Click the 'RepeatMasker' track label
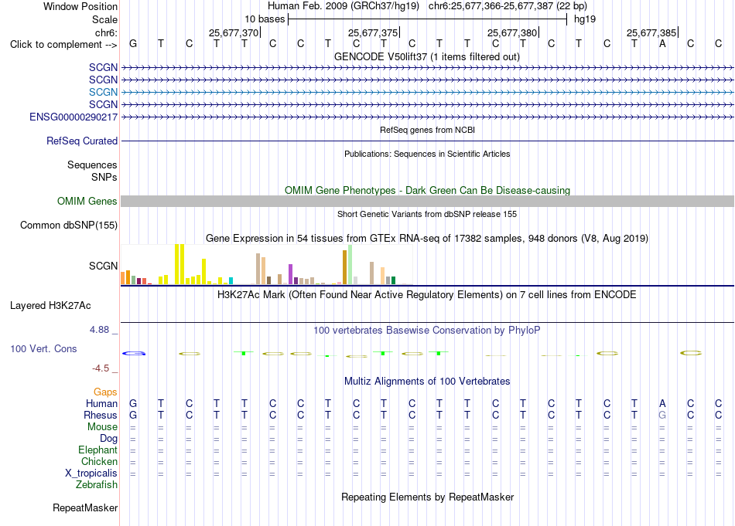The width and height of the screenshot is (735, 526). click(85, 507)
